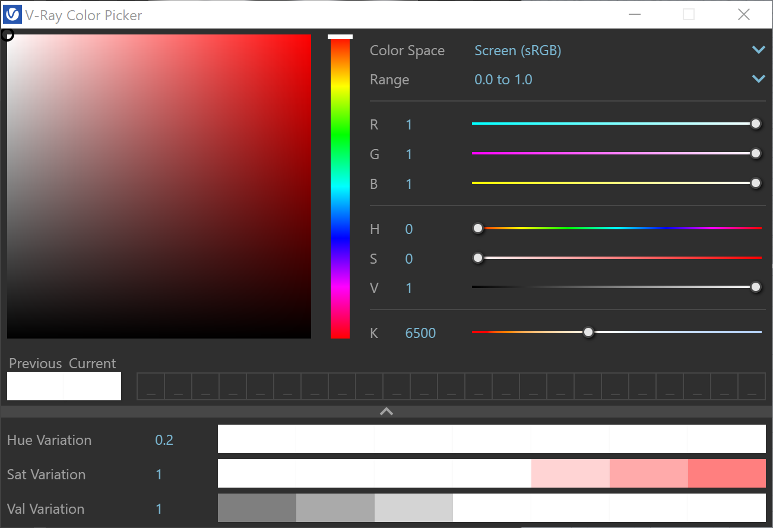The image size is (773, 528).
Task: Pick the Current color swatch
Action: pos(92,386)
